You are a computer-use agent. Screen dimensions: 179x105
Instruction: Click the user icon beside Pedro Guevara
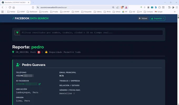[x=18, y=65]
